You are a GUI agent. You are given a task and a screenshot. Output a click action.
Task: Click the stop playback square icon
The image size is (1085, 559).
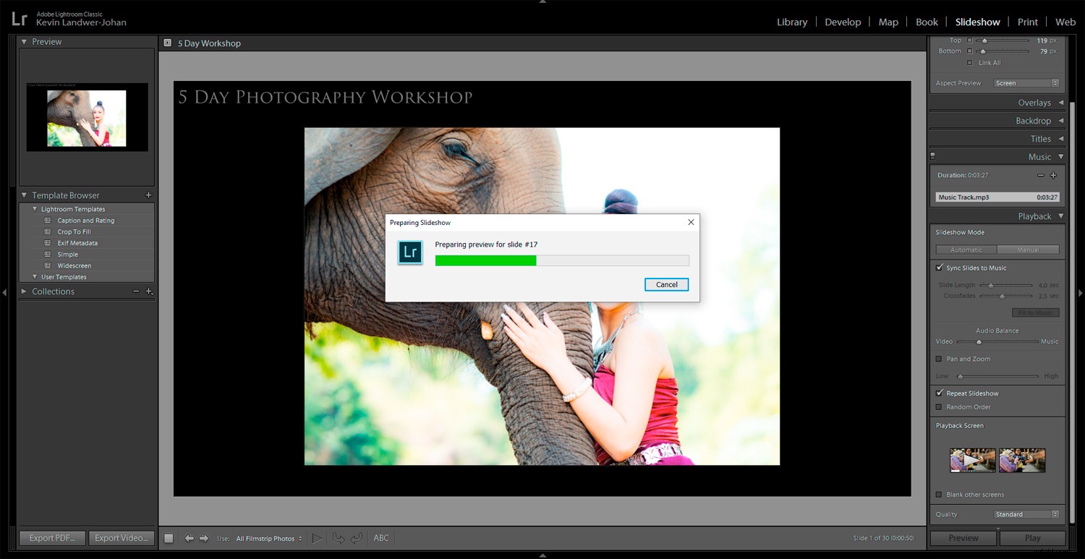pyautogui.click(x=169, y=537)
